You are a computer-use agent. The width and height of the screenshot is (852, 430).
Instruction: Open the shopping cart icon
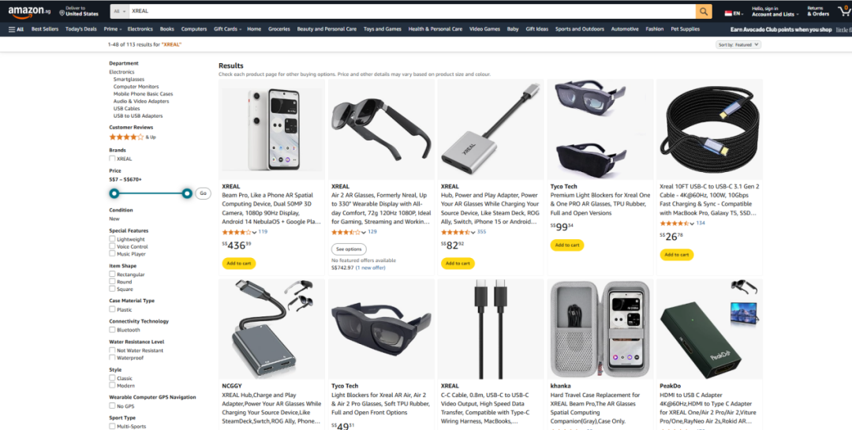[x=844, y=11]
